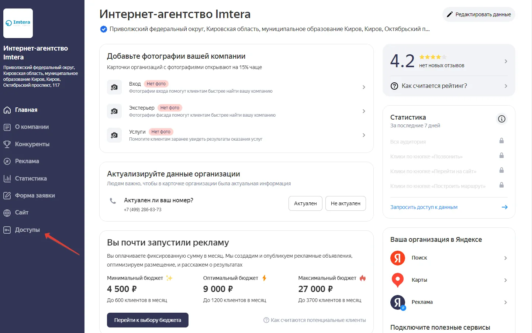Open the Реклама row chevron in Яндексе card
The image size is (532, 333).
[x=506, y=302]
